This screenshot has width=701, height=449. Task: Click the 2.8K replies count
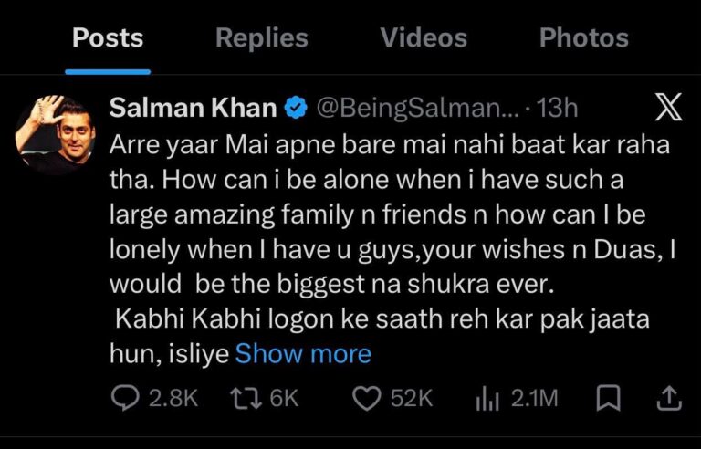[x=173, y=398]
